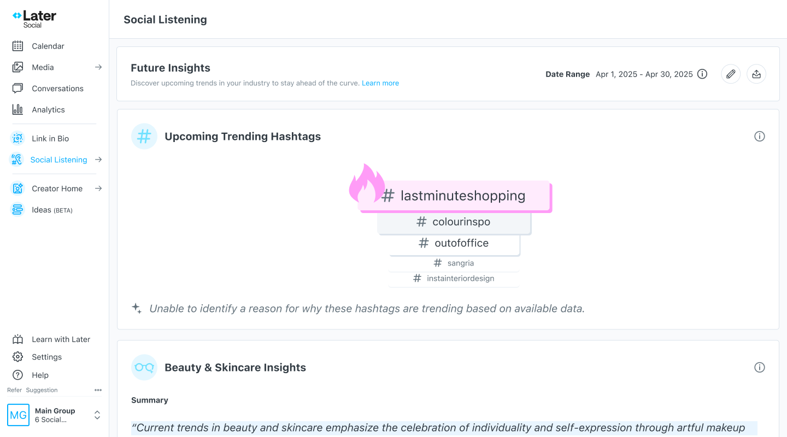Open the Link in Bio icon

[x=18, y=138]
